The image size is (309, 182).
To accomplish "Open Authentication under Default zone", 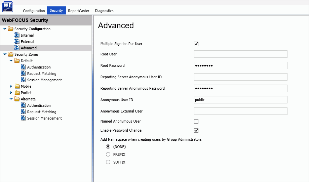I will 39,67.
